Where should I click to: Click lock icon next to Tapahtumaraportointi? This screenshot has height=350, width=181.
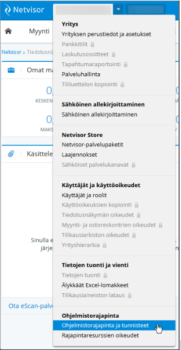[125, 65]
